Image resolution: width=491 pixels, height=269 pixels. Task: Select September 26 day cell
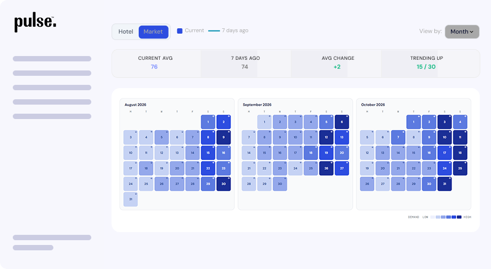[326, 168]
